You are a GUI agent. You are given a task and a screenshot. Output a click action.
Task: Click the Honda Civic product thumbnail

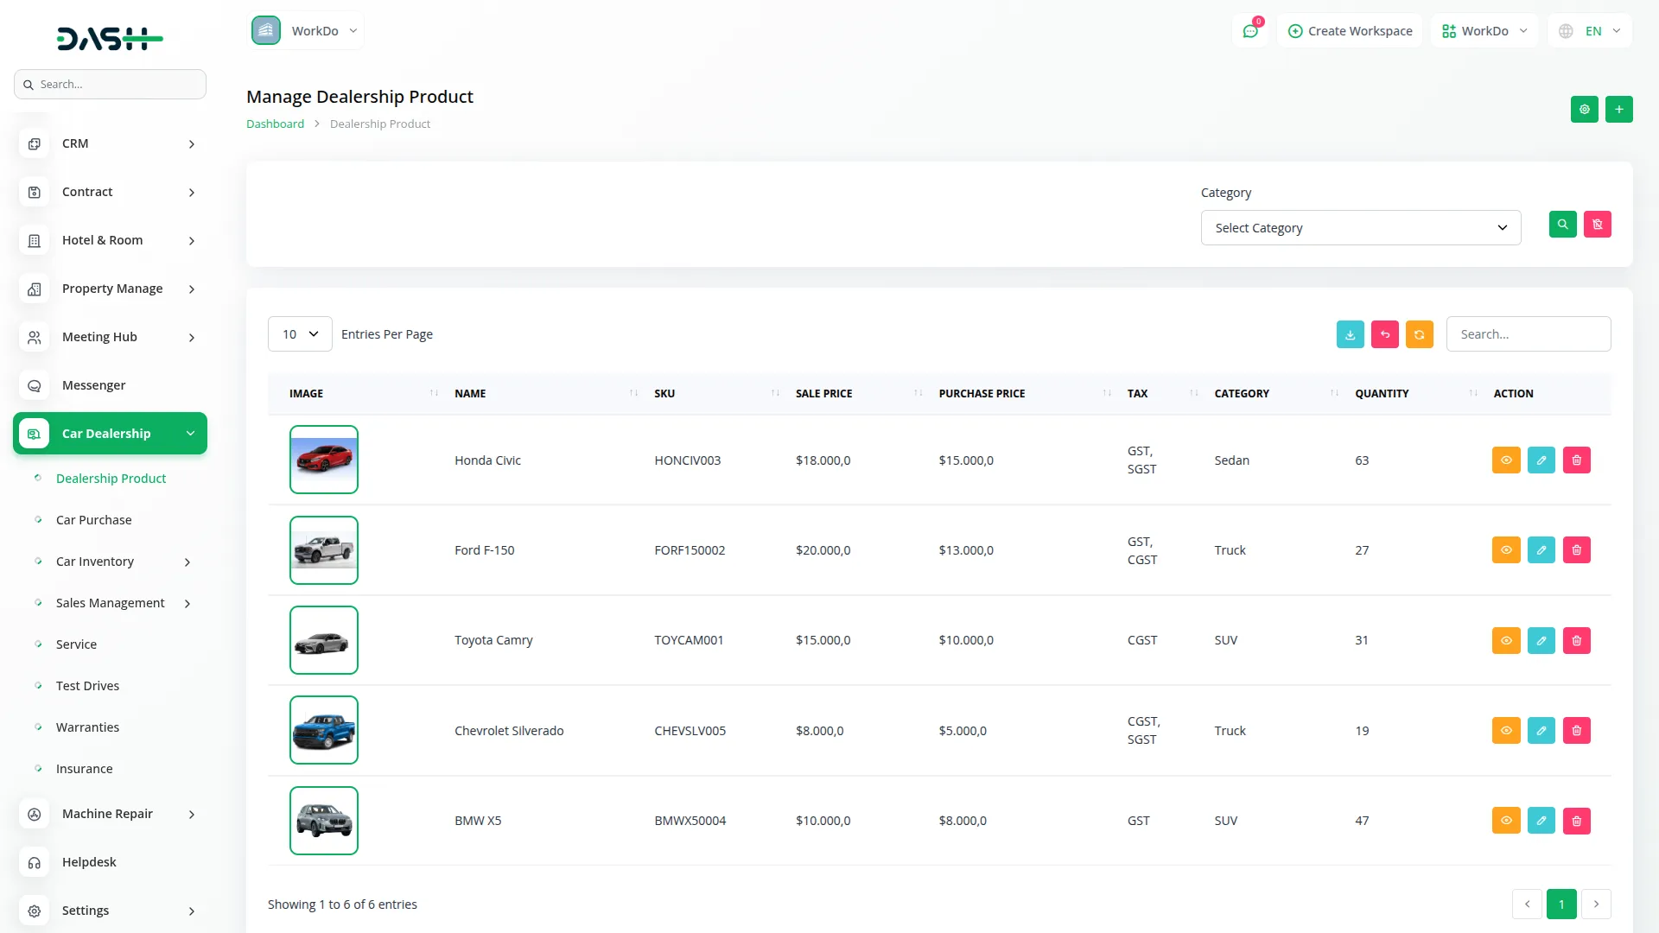pos(323,460)
